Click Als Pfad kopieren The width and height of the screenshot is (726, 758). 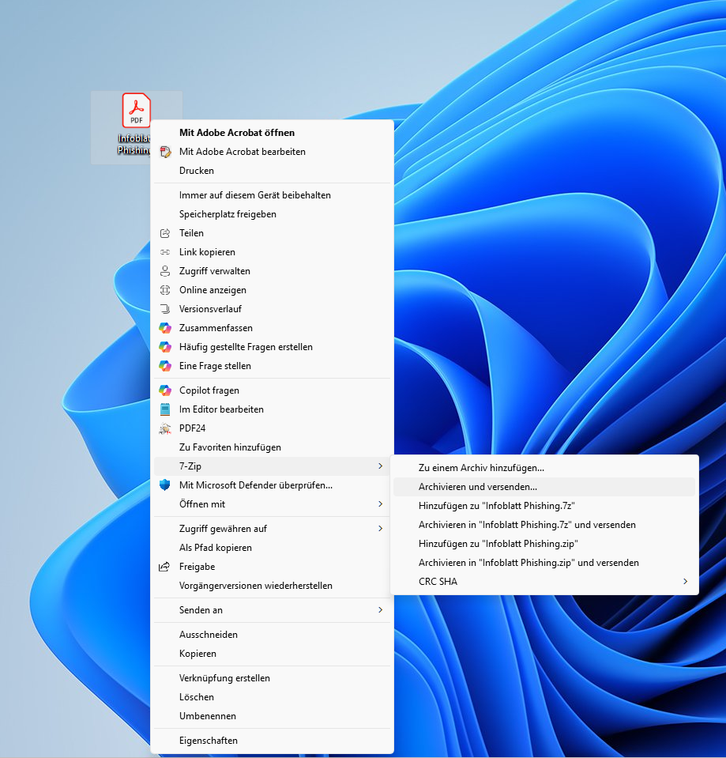click(x=272, y=548)
